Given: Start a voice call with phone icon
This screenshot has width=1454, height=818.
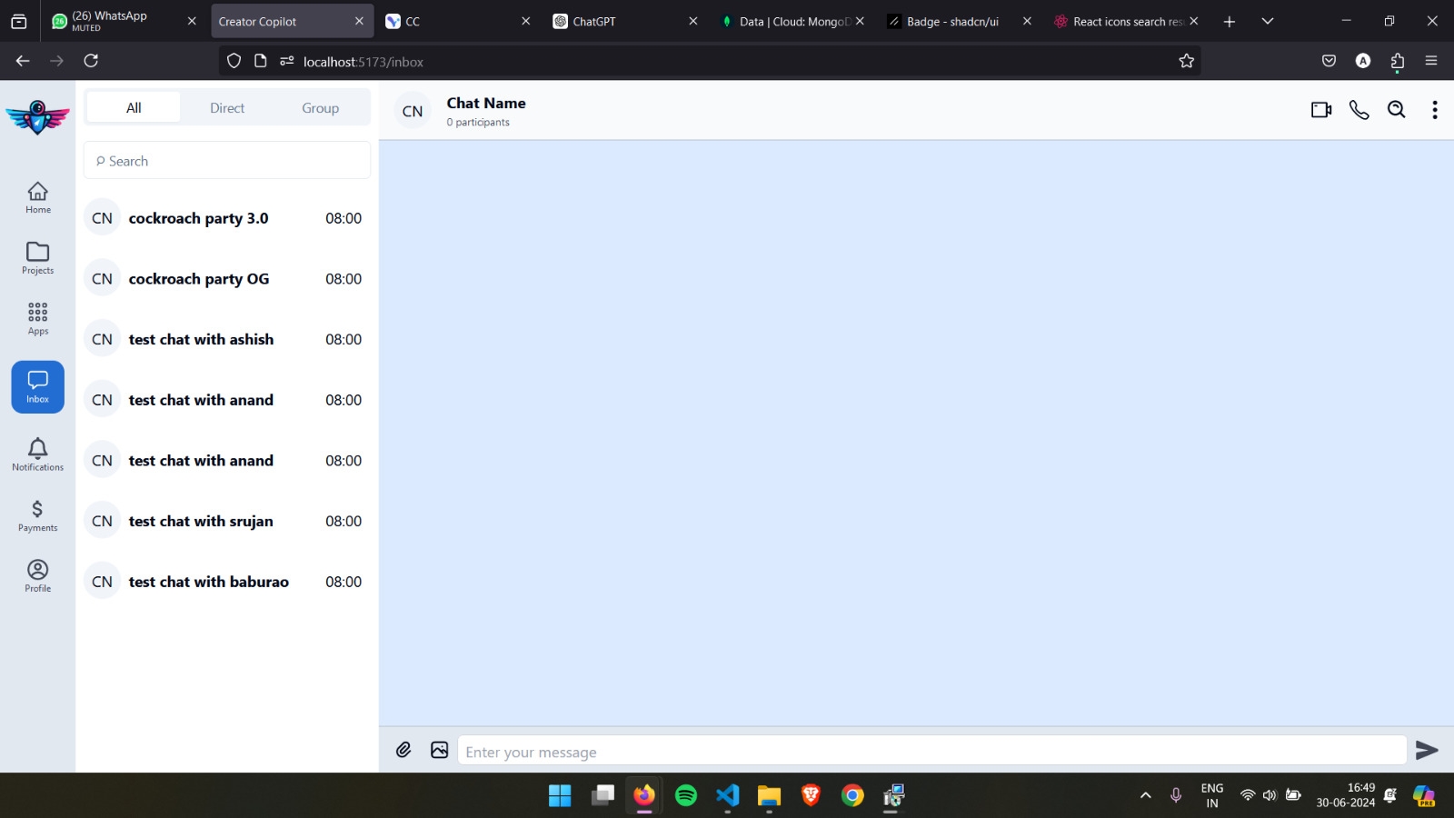Looking at the screenshot, I should (1359, 110).
